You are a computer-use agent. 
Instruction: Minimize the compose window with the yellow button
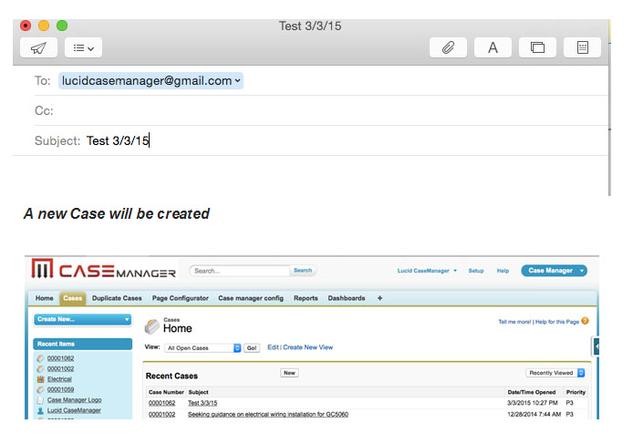point(44,26)
